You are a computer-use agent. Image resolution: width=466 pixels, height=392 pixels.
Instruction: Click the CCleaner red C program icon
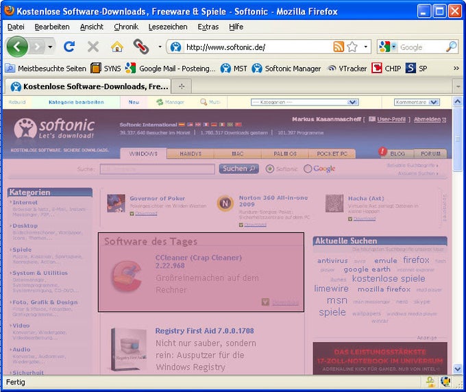(x=126, y=276)
